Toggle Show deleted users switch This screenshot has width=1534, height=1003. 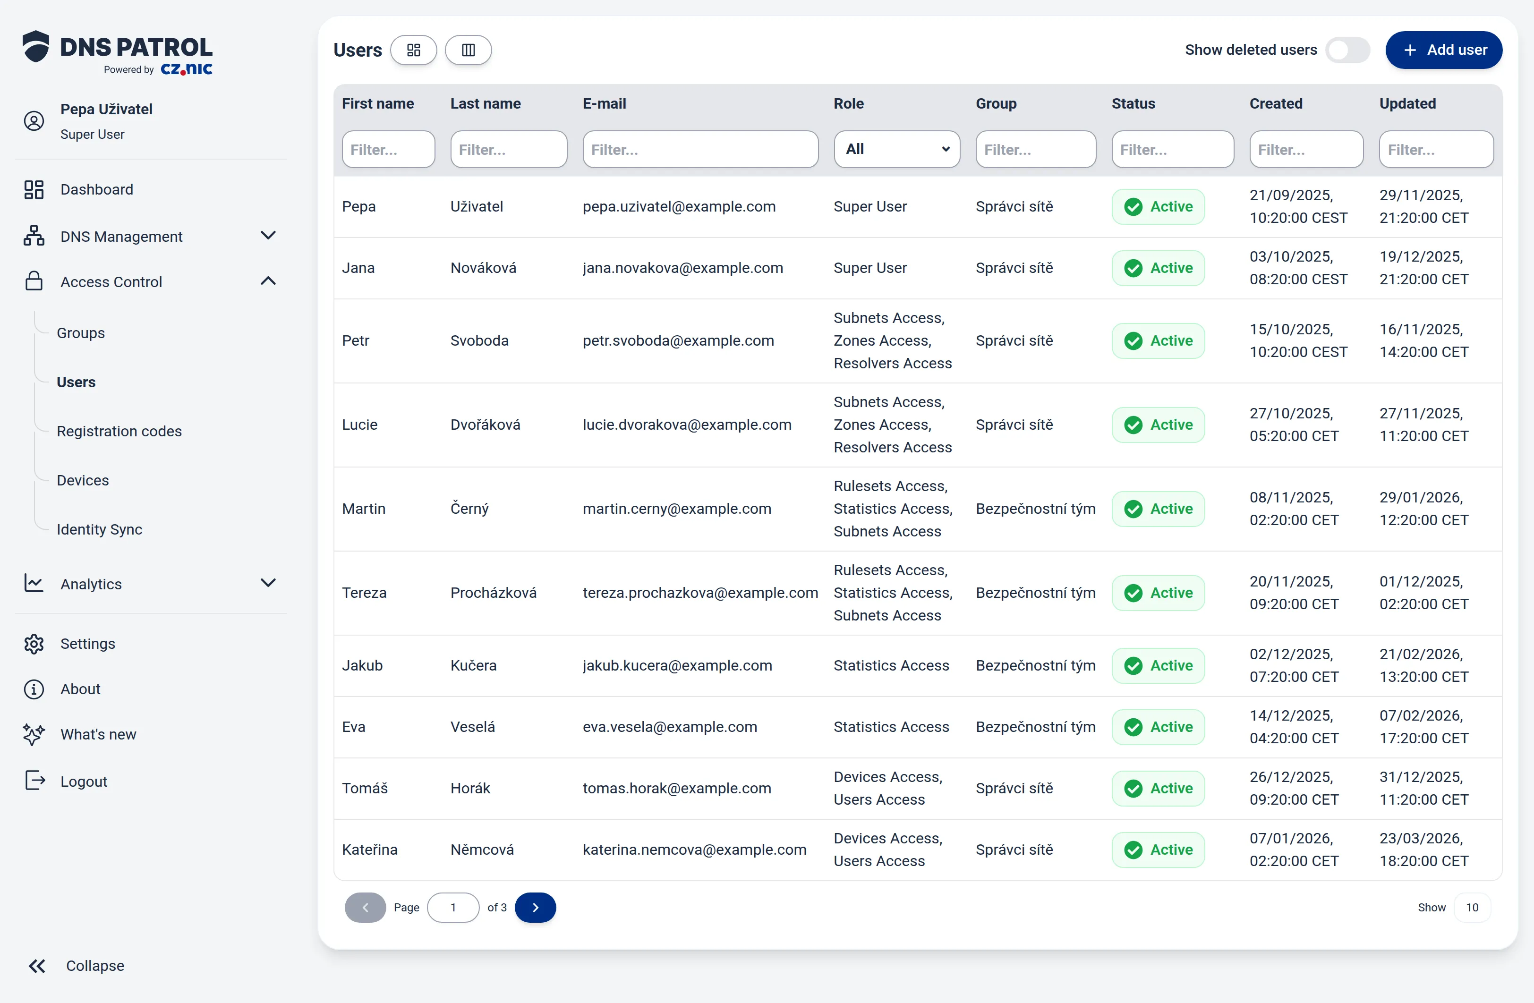[1347, 50]
